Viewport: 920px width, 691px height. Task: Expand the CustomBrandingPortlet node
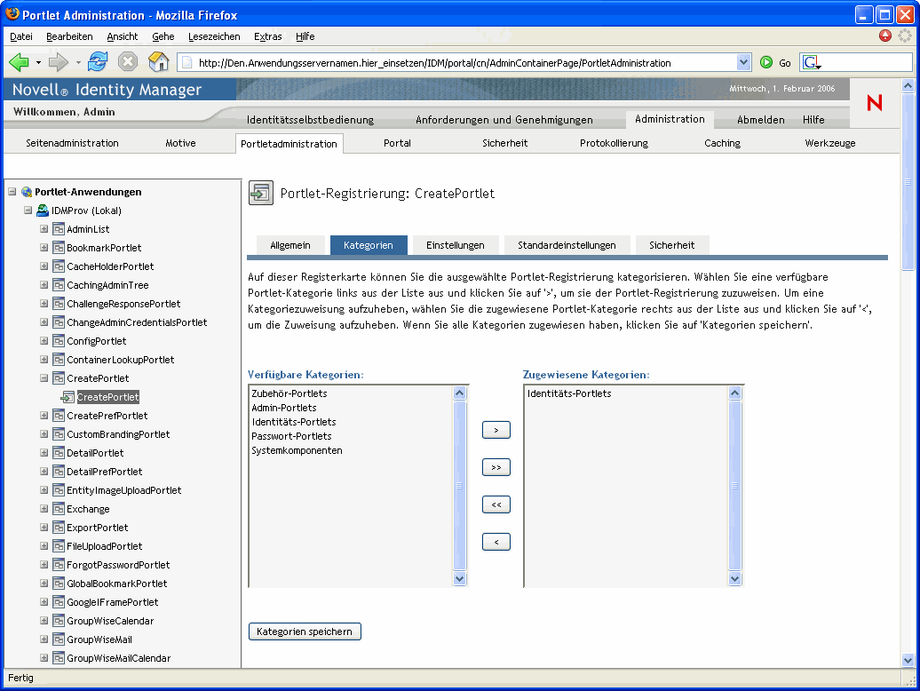44,434
